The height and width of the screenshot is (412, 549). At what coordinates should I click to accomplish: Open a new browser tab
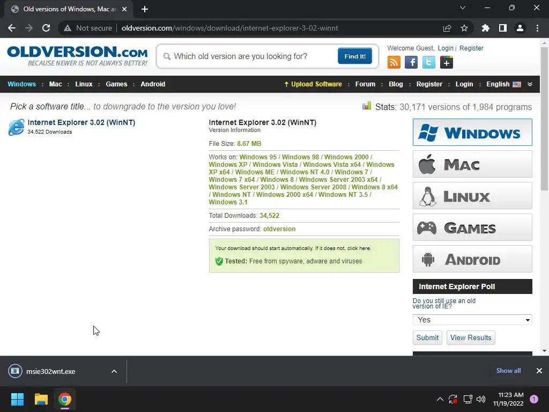(x=145, y=9)
